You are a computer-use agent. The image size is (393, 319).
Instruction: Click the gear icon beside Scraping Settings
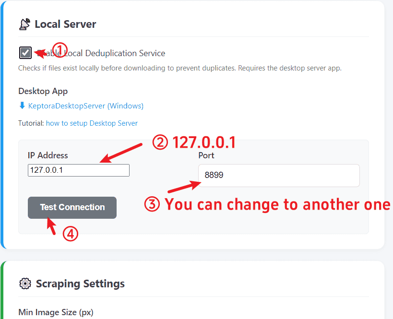point(24,284)
